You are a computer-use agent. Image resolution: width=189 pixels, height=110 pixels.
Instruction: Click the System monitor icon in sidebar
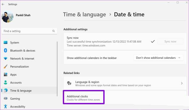(x=6, y=42)
